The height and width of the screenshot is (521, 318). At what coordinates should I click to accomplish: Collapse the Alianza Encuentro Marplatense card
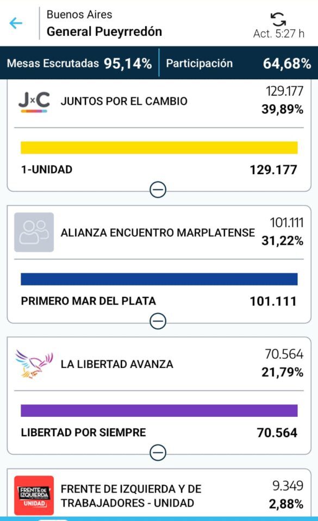pyautogui.click(x=158, y=321)
